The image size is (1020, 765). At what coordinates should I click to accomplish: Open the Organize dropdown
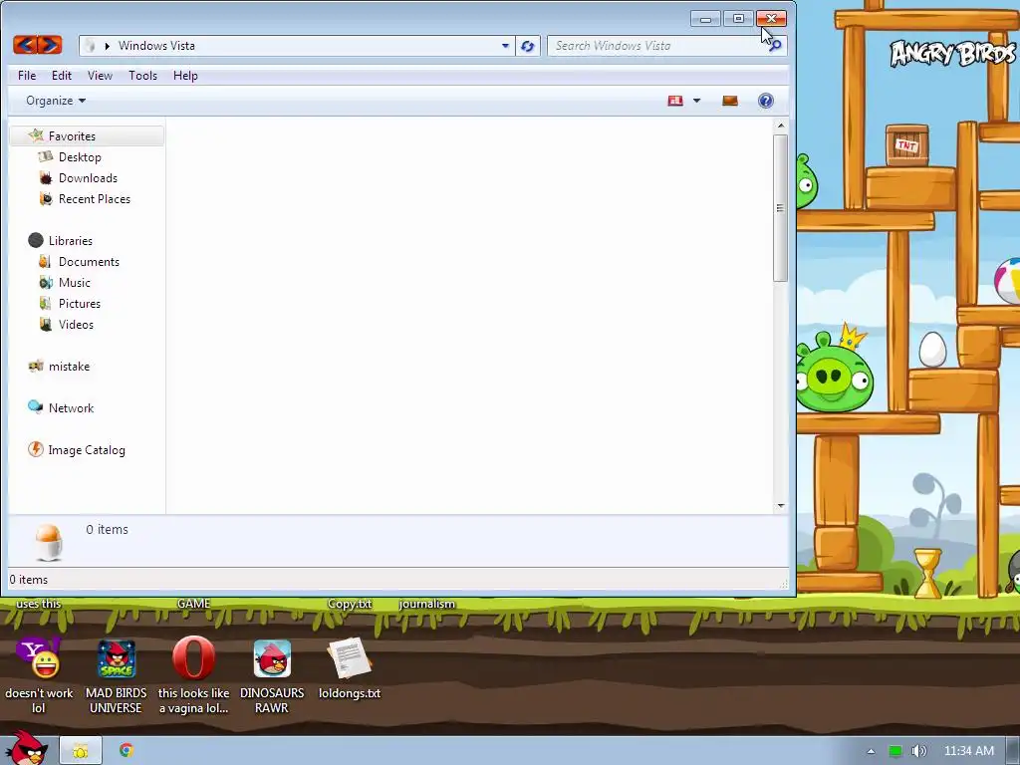point(56,101)
